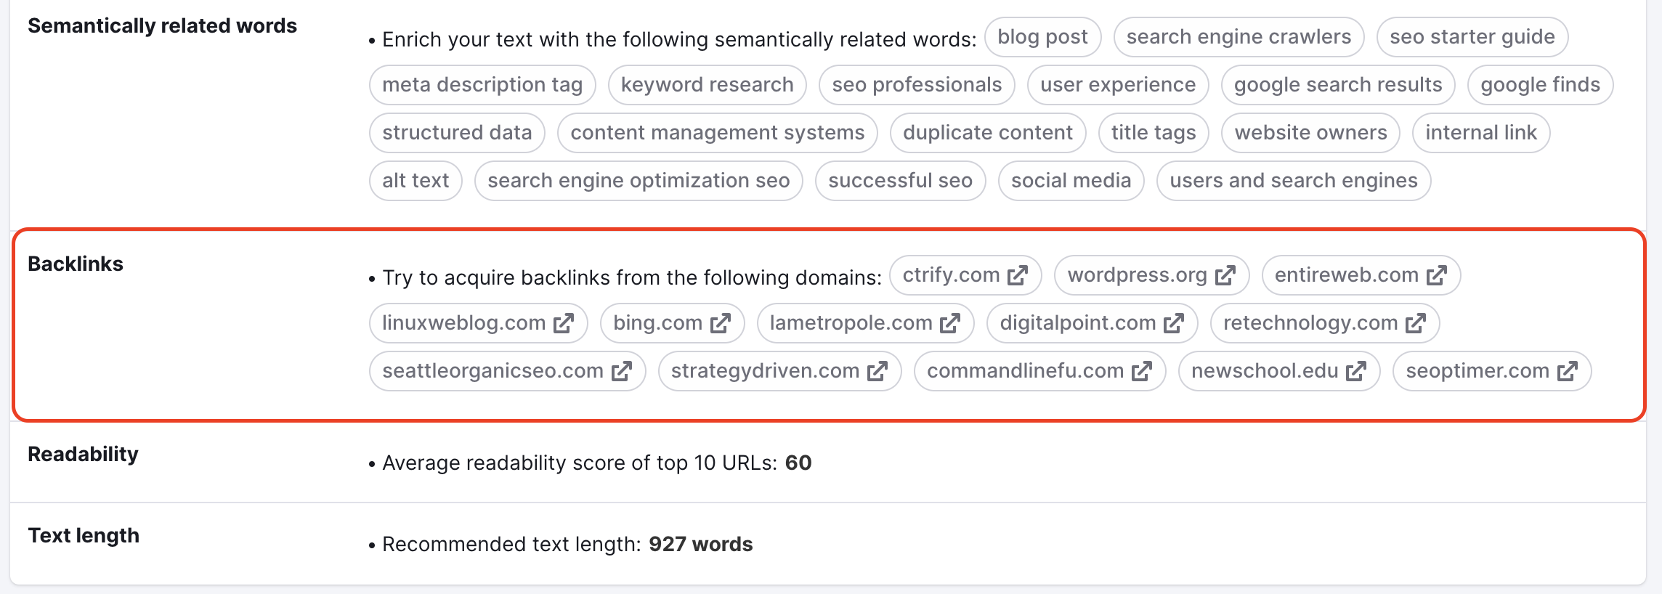Click external link icon next to strategydriven.com

point(878,371)
